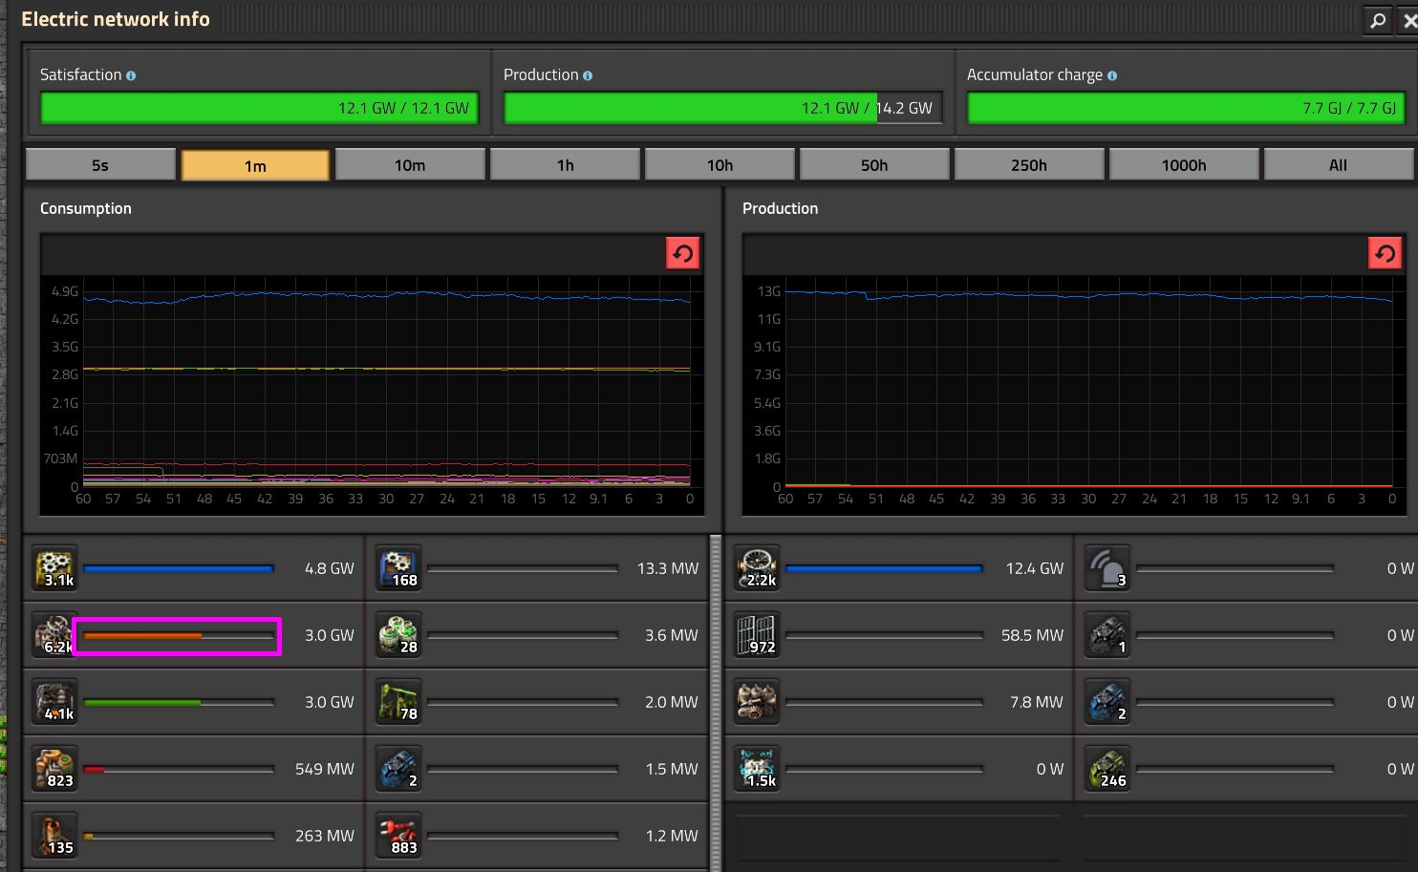Select the alarm siren icon labeled 3
Image resolution: width=1418 pixels, height=872 pixels.
pos(1108,568)
